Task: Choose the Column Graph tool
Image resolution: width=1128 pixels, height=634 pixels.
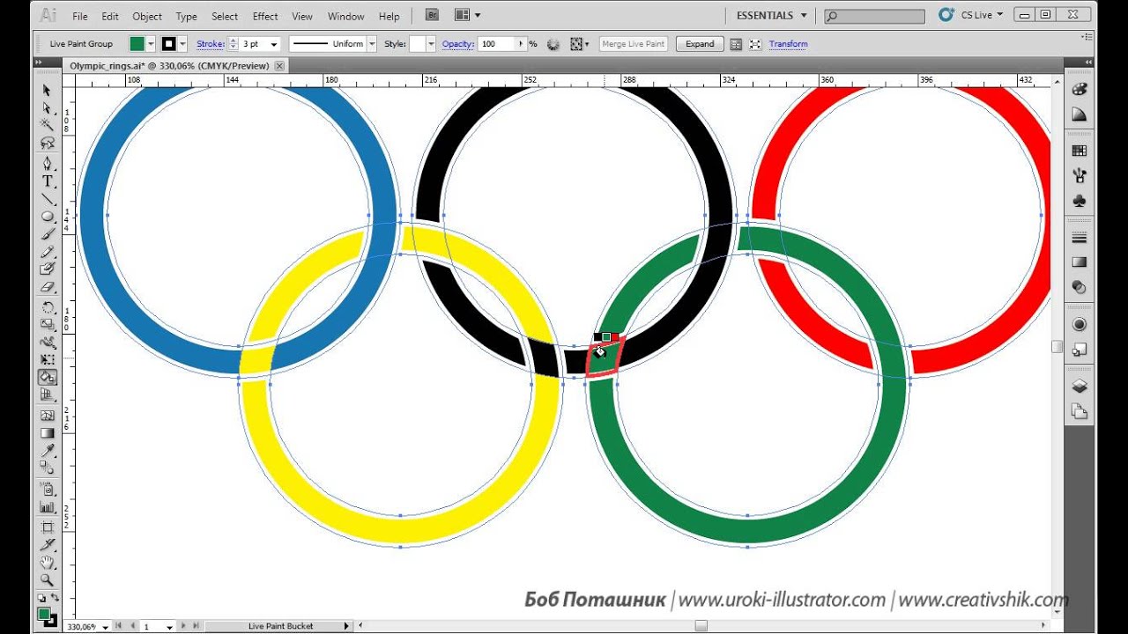Action: click(47, 507)
